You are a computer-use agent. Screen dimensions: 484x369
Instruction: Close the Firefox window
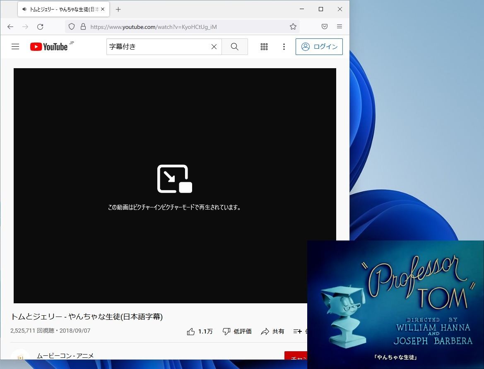(x=340, y=9)
